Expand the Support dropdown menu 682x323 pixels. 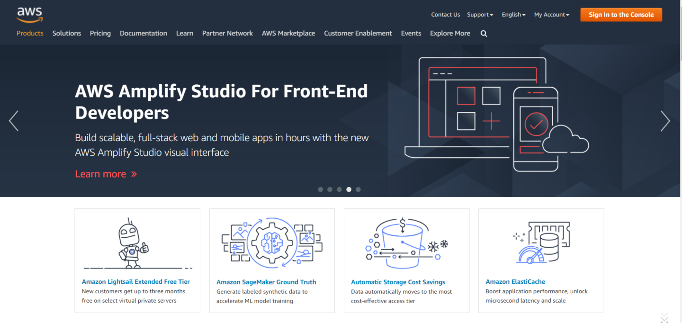click(x=480, y=15)
